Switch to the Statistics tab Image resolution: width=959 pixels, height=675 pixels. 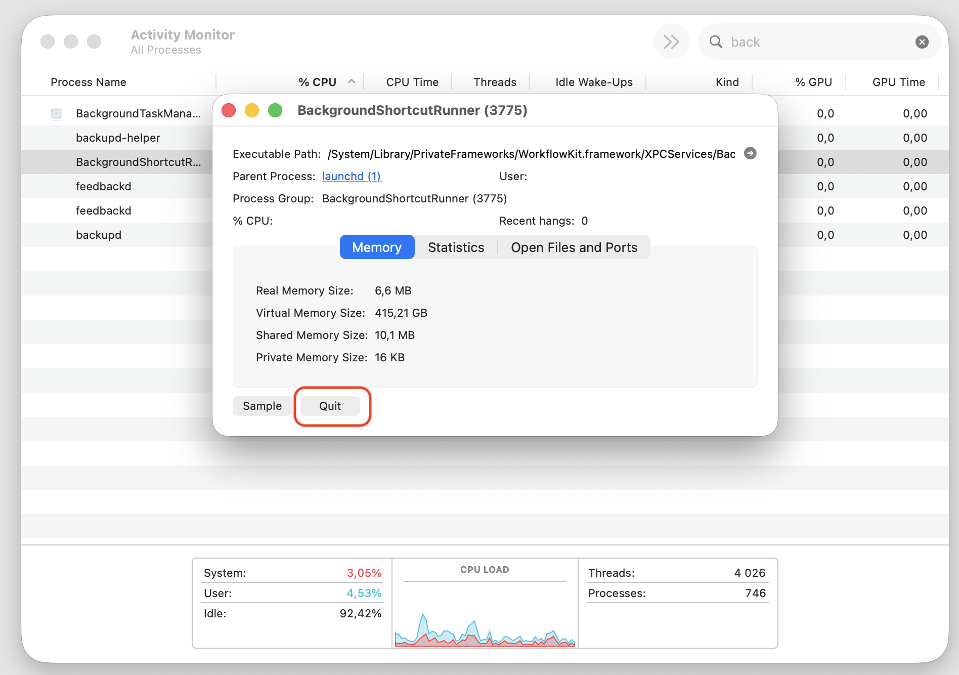click(456, 247)
